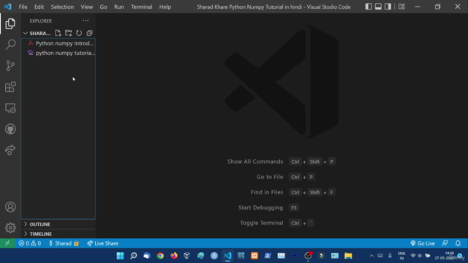Open Python numpy Introd... PDF file
Image resolution: width=468 pixels, height=263 pixels.
click(58, 44)
